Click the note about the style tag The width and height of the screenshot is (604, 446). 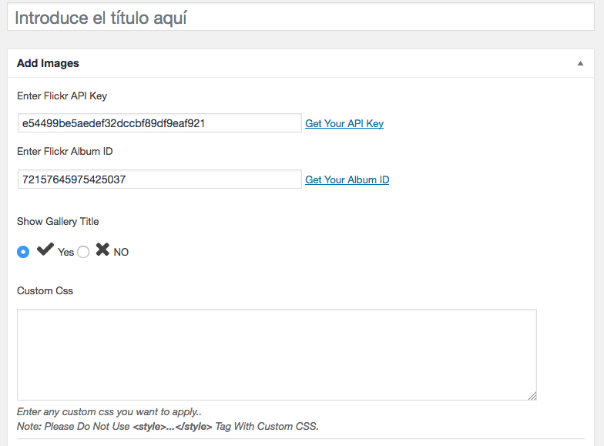(x=168, y=427)
